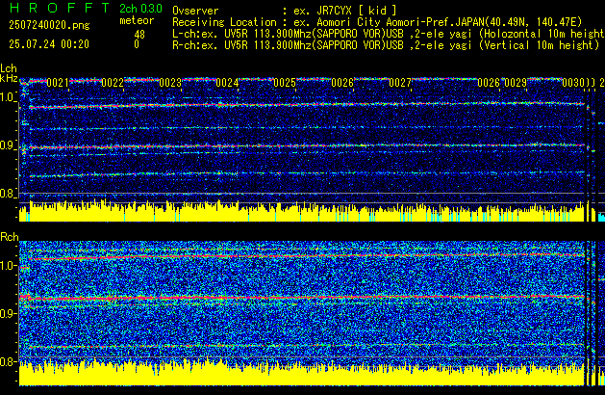This screenshot has width=605, height=395.
Task: Click the L-ch description with Holozontal yagi
Action: pos(389,34)
